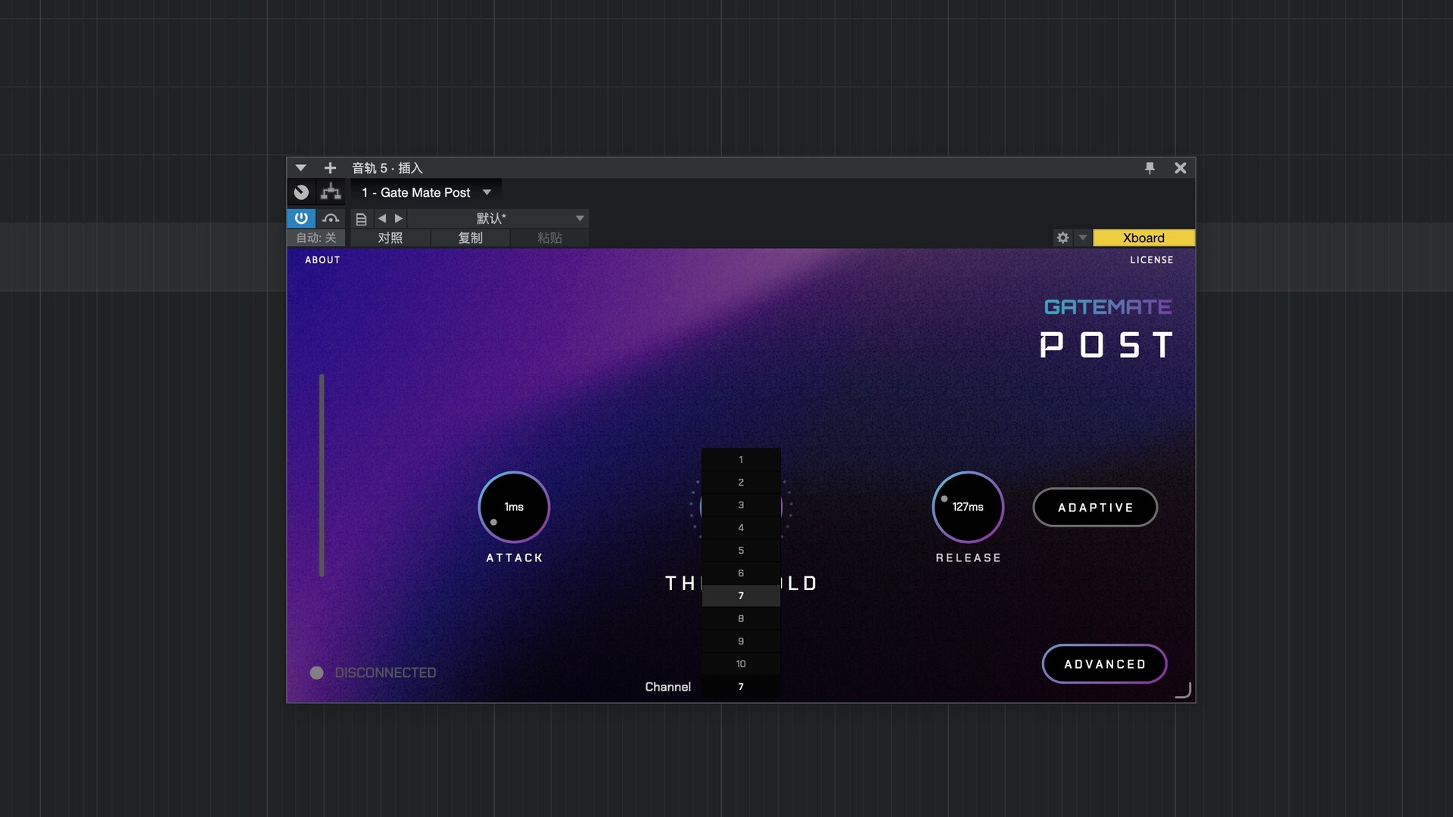This screenshot has height=817, width=1453.
Task: Expand the 1 - Gate Mate Post plugin selector
Action: click(426, 193)
